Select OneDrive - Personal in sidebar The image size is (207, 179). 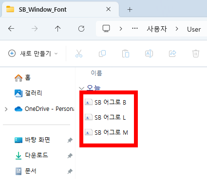[x=44, y=109]
